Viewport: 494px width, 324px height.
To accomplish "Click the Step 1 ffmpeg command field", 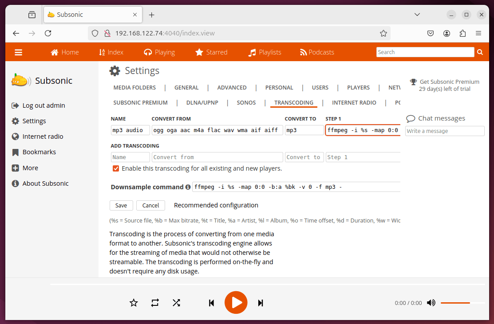I will (x=363, y=130).
